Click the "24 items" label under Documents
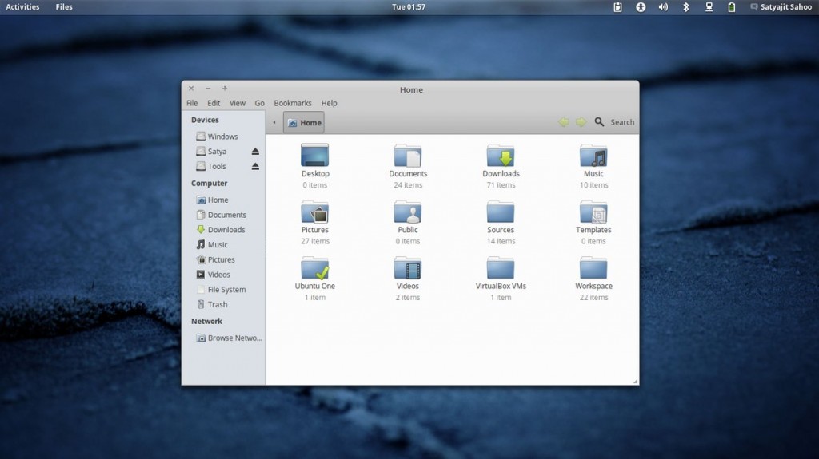 click(408, 185)
